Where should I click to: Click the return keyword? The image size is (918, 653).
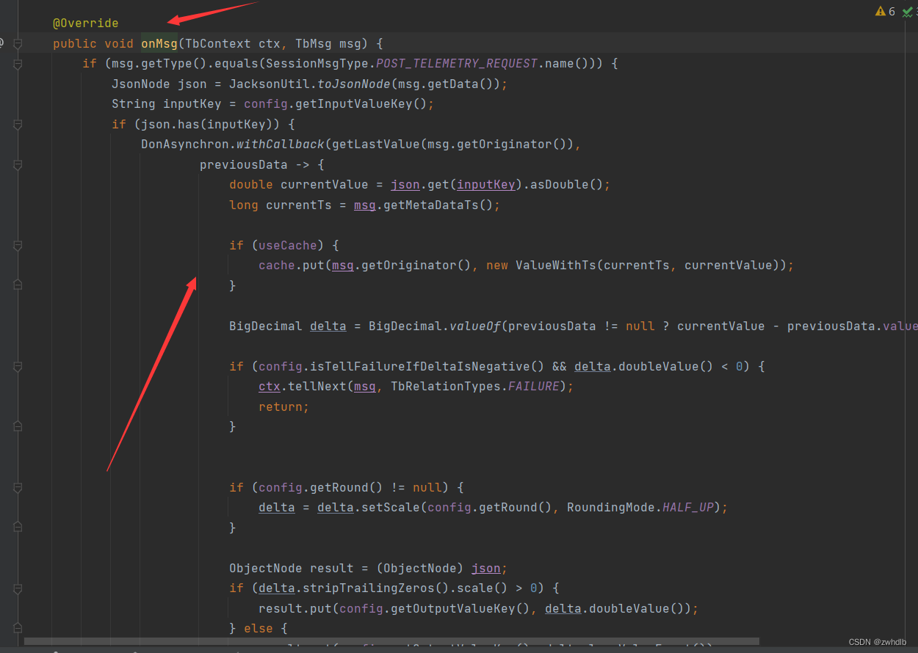click(x=281, y=406)
